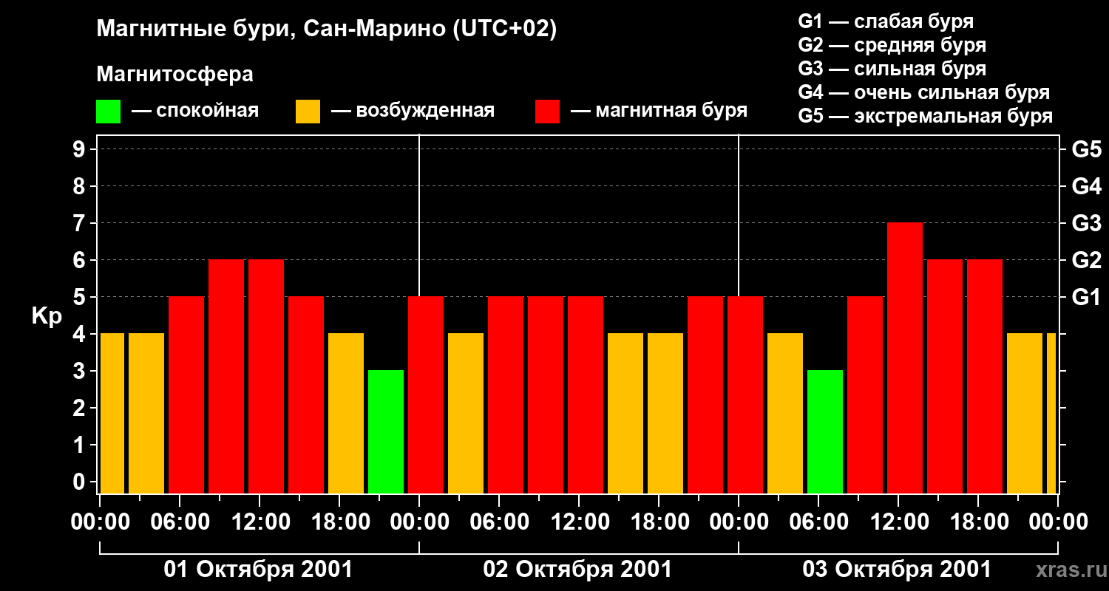
Task: Click the '03 Октября 2001' date label
Action: (897, 570)
